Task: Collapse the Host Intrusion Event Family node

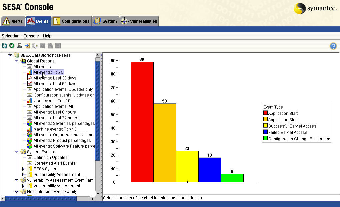Action: tap(16, 192)
